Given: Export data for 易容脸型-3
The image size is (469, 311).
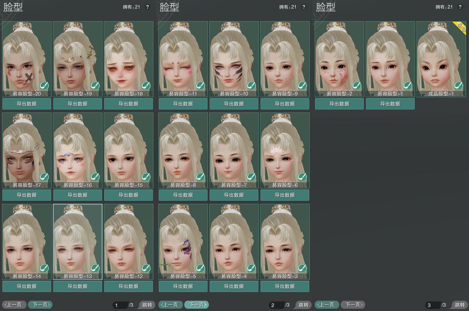Looking at the screenshot, I should coord(285,286).
